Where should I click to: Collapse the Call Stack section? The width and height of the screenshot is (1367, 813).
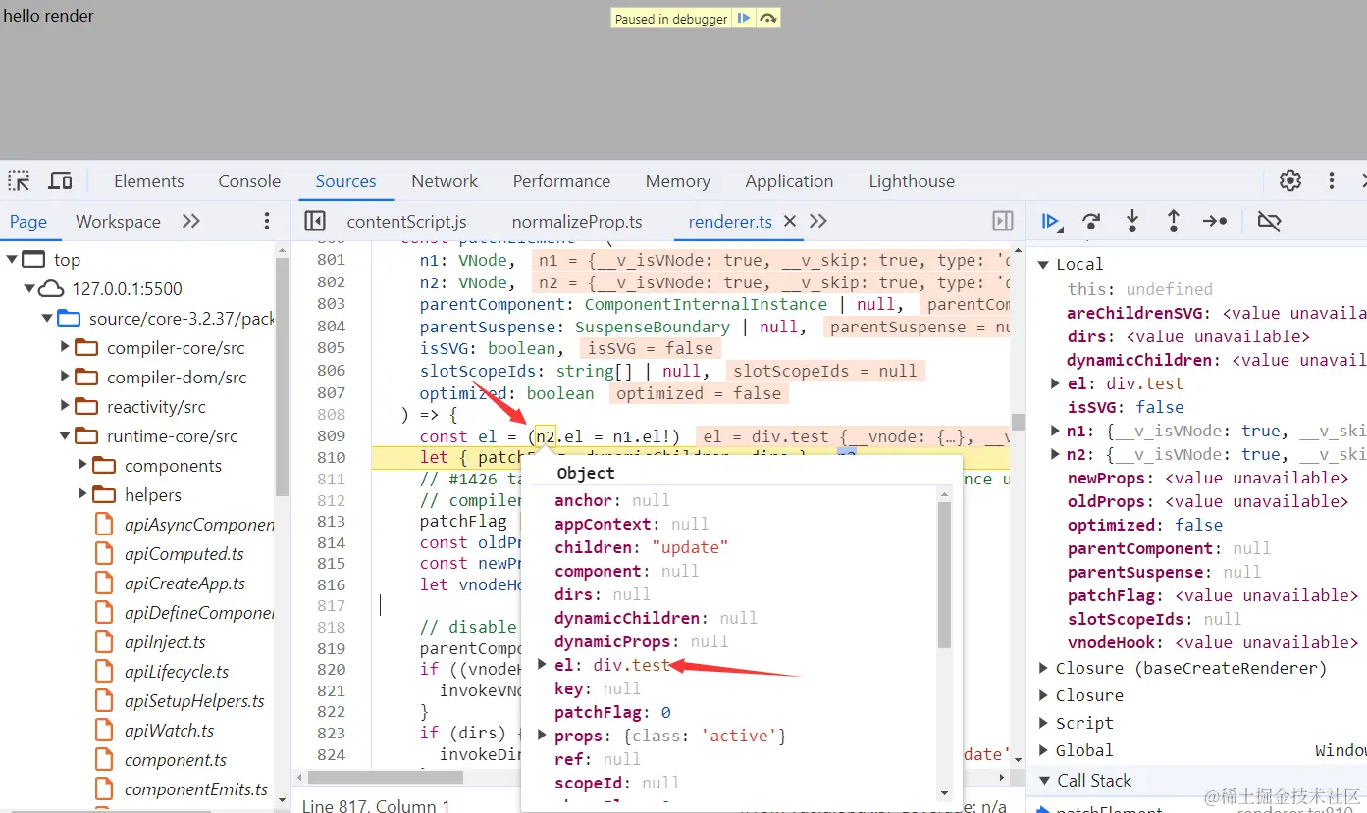[1044, 781]
